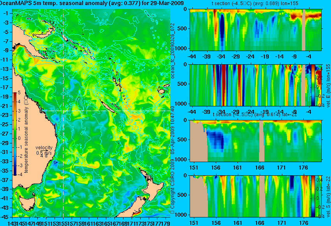
Task: Click the '166' label under the lat=-22 temperature section
Action: click(x=259, y=168)
